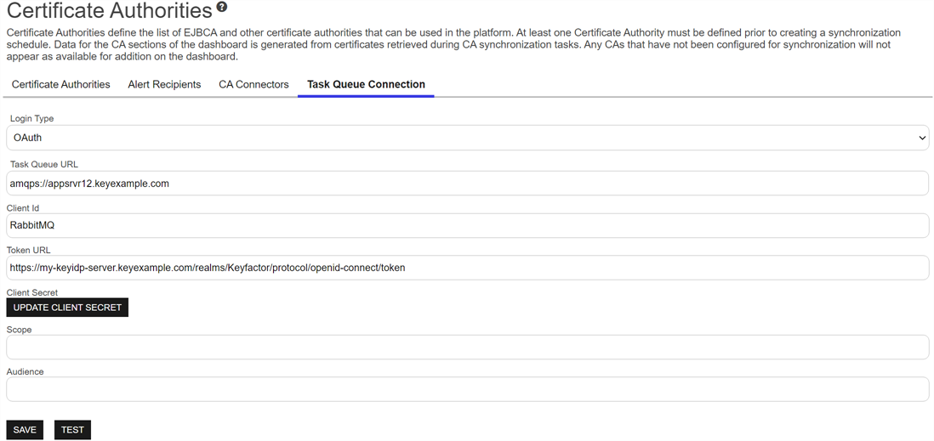
Task: Open the help icon beside Certificate Authorities heading
Action: (222, 7)
